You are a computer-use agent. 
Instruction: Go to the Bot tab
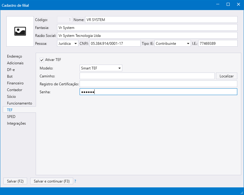[x=10, y=76]
